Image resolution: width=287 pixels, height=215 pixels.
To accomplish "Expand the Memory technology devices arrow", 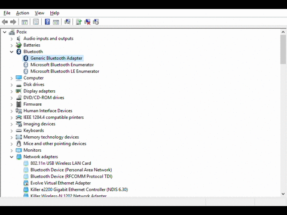I will pos(11,137).
